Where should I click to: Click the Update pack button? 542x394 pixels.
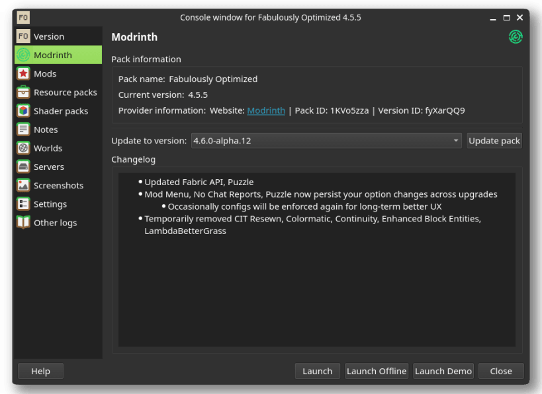point(494,141)
